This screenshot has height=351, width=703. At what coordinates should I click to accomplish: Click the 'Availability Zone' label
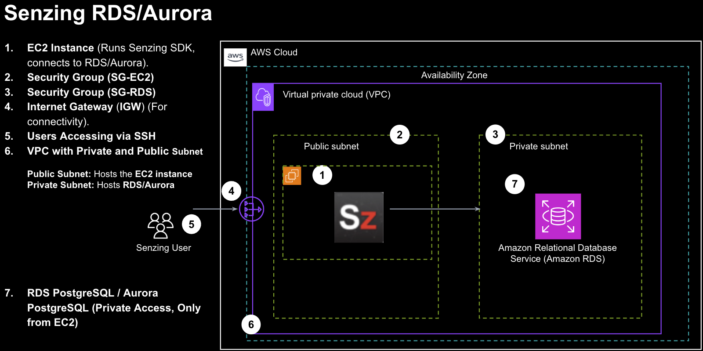pos(454,75)
